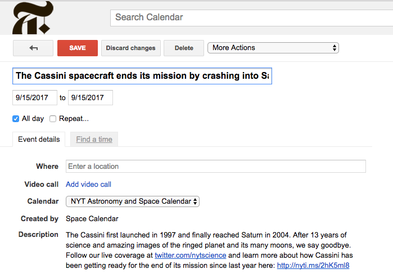Open the Find a time tab
The image size is (393, 278).
[94, 140]
